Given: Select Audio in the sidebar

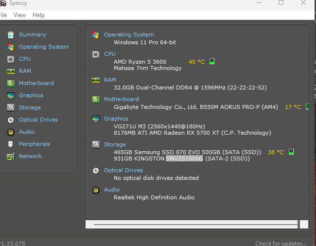Looking at the screenshot, I should pos(27,132).
